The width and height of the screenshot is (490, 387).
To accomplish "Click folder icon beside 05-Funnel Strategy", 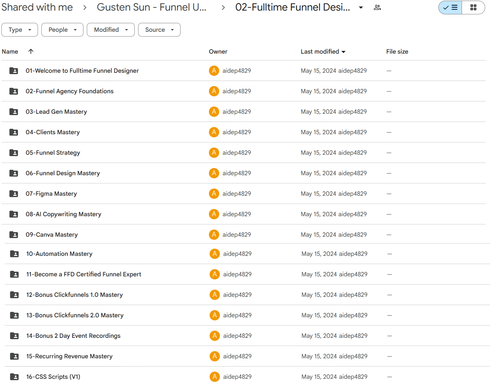I will click(x=14, y=153).
